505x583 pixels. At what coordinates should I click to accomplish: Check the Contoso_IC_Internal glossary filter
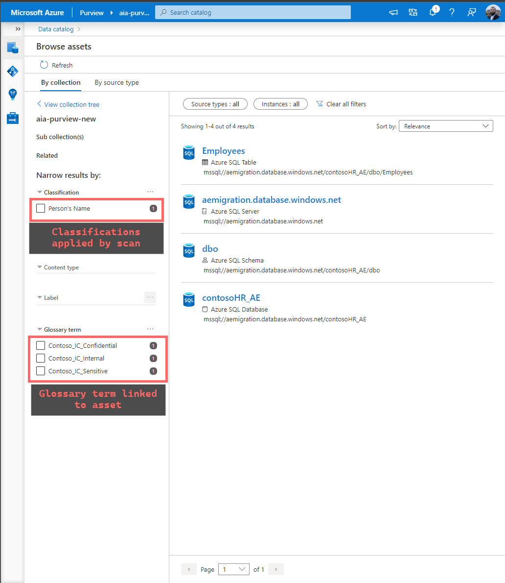41,358
